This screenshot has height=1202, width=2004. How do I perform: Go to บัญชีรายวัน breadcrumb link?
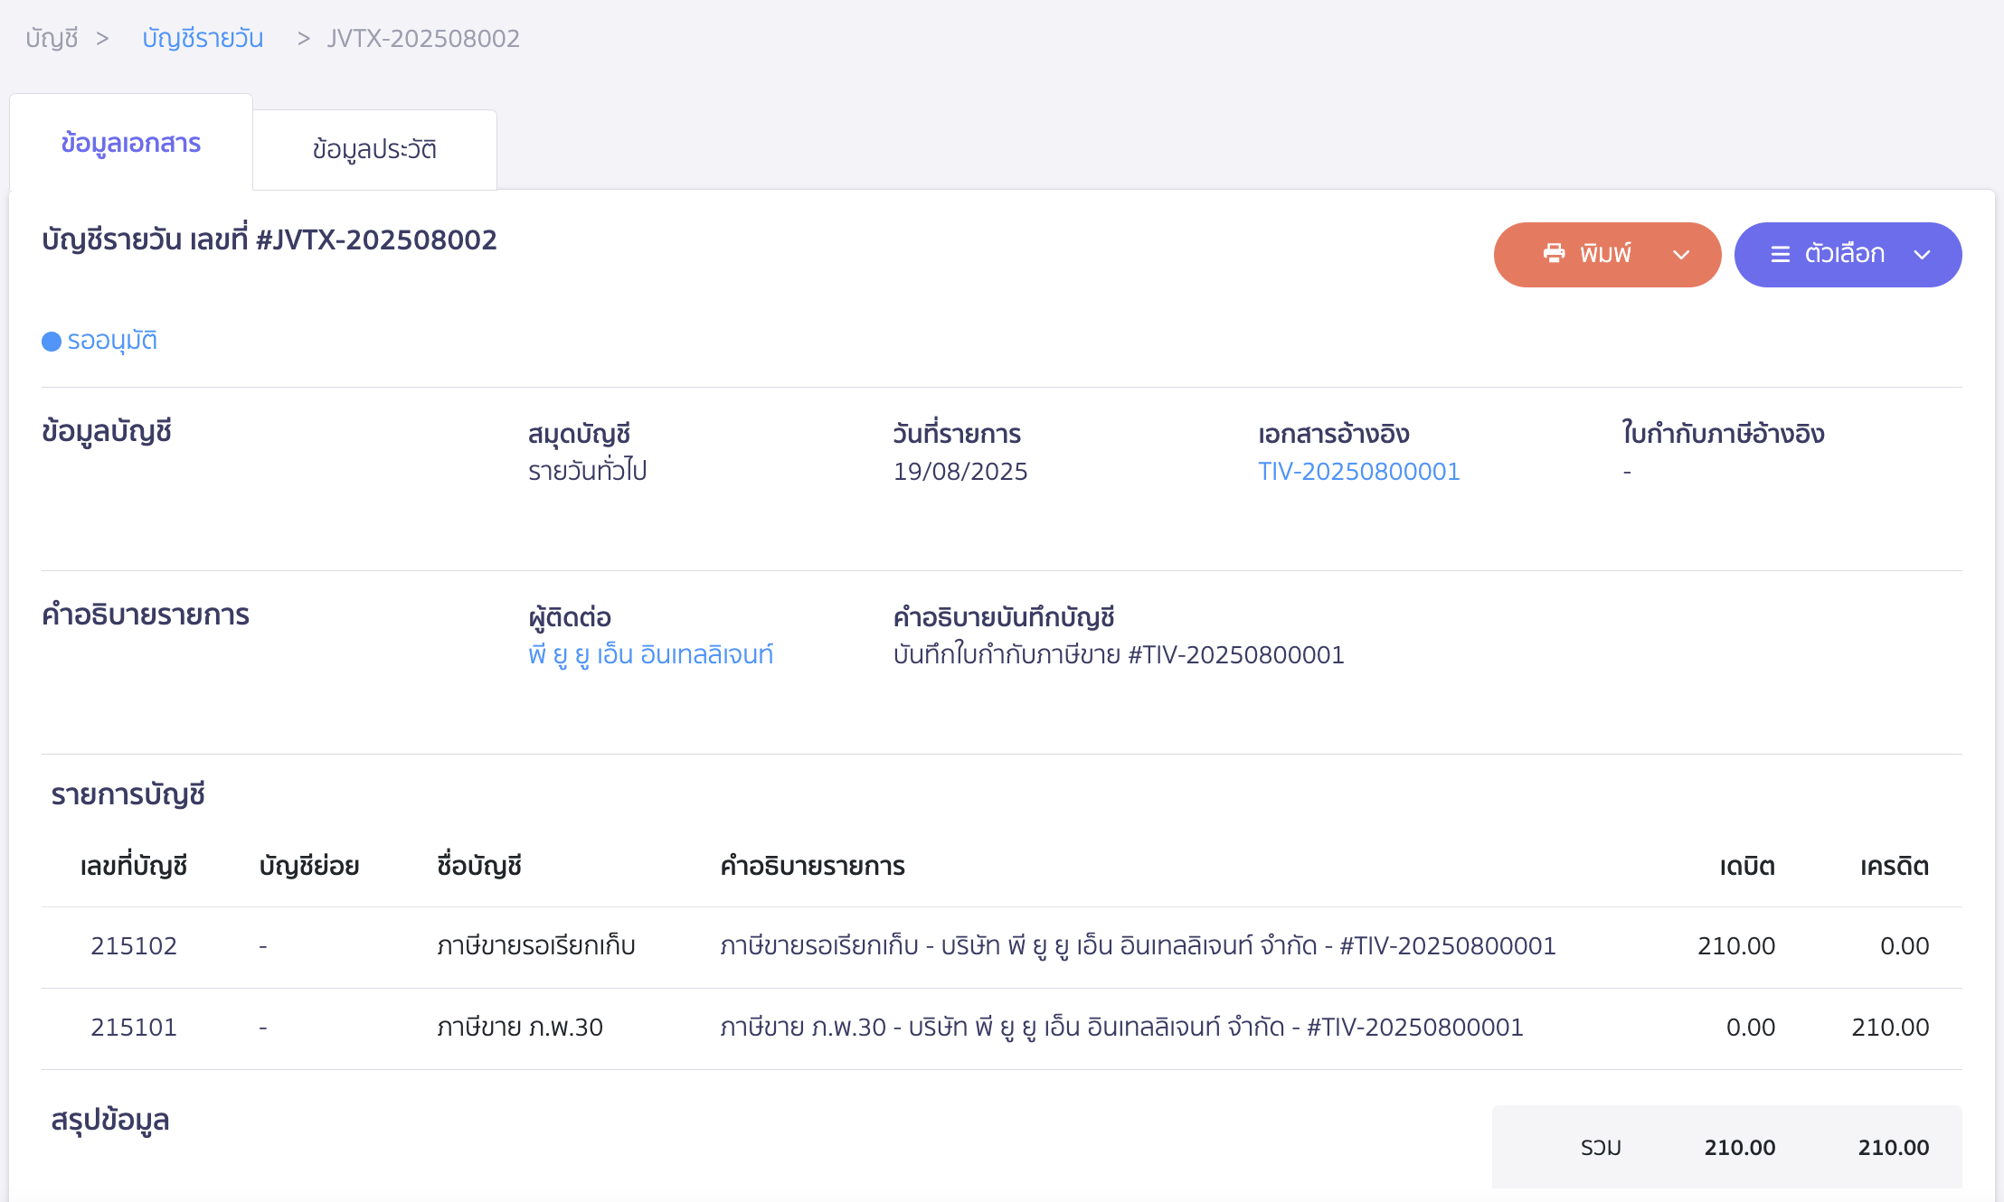203,39
